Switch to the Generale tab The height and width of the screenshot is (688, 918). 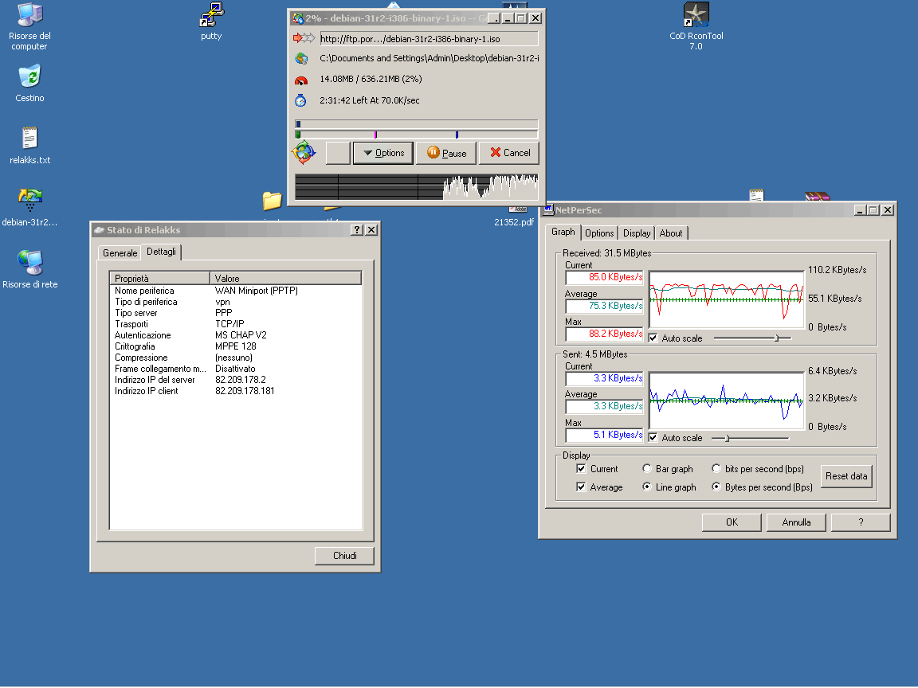pyautogui.click(x=120, y=253)
